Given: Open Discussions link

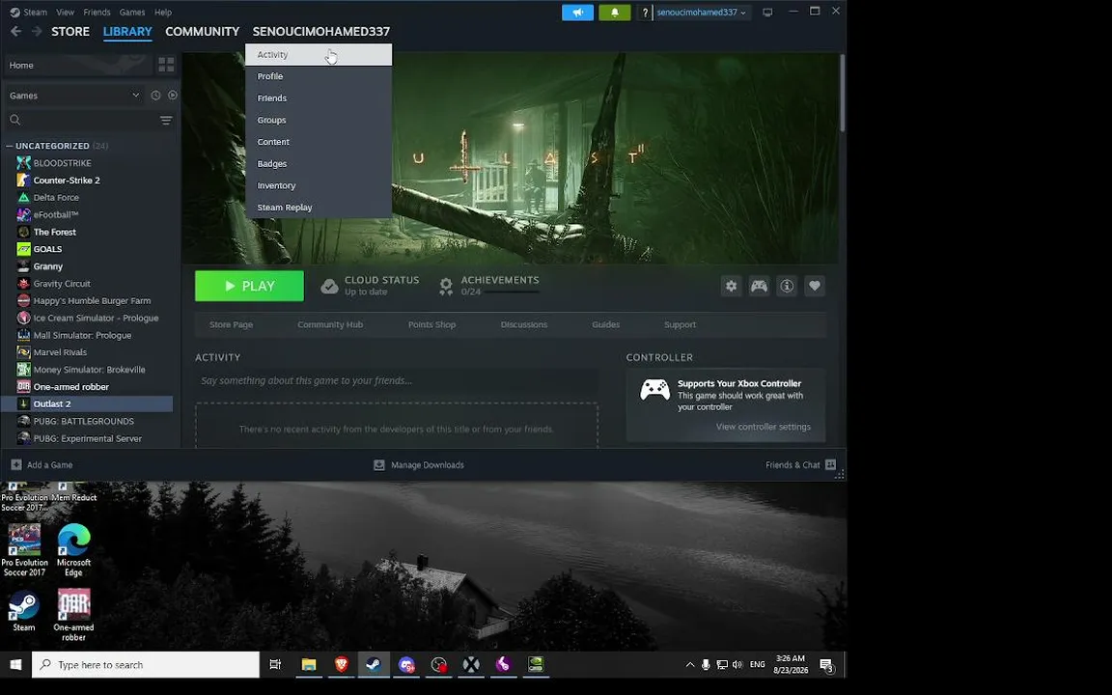Looking at the screenshot, I should (524, 324).
